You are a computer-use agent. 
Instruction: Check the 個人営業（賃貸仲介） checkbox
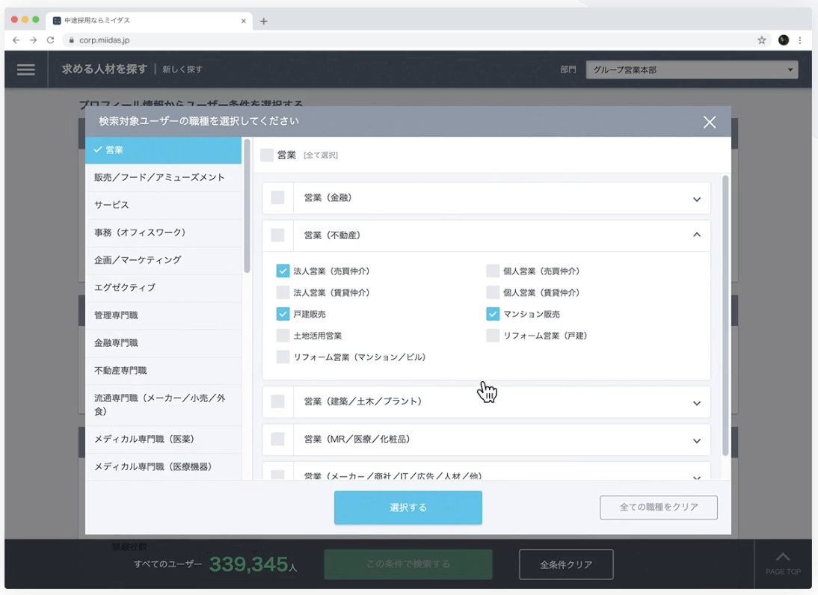point(493,292)
